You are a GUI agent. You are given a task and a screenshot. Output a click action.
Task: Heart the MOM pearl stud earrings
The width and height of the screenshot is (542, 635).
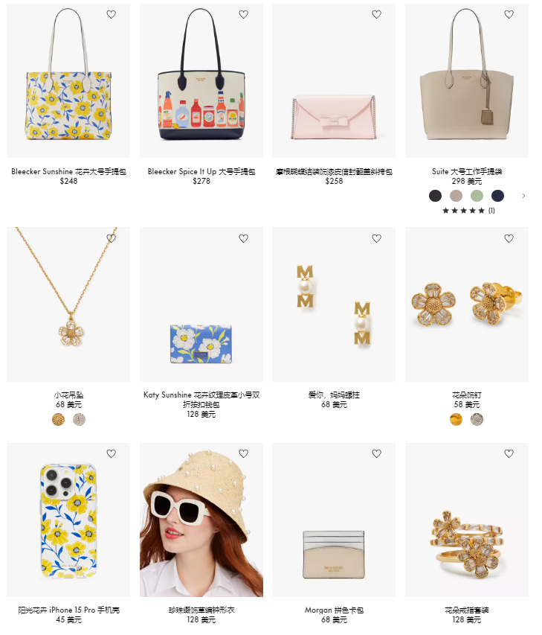click(376, 238)
